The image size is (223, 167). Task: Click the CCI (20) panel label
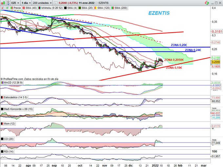9,139
